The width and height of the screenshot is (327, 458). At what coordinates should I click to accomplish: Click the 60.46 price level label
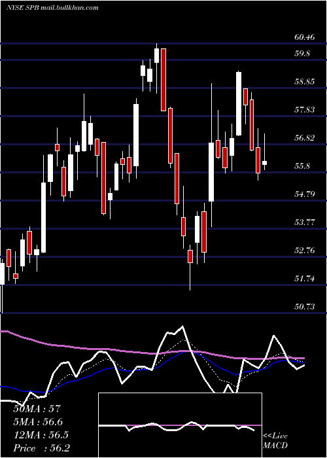click(x=305, y=37)
